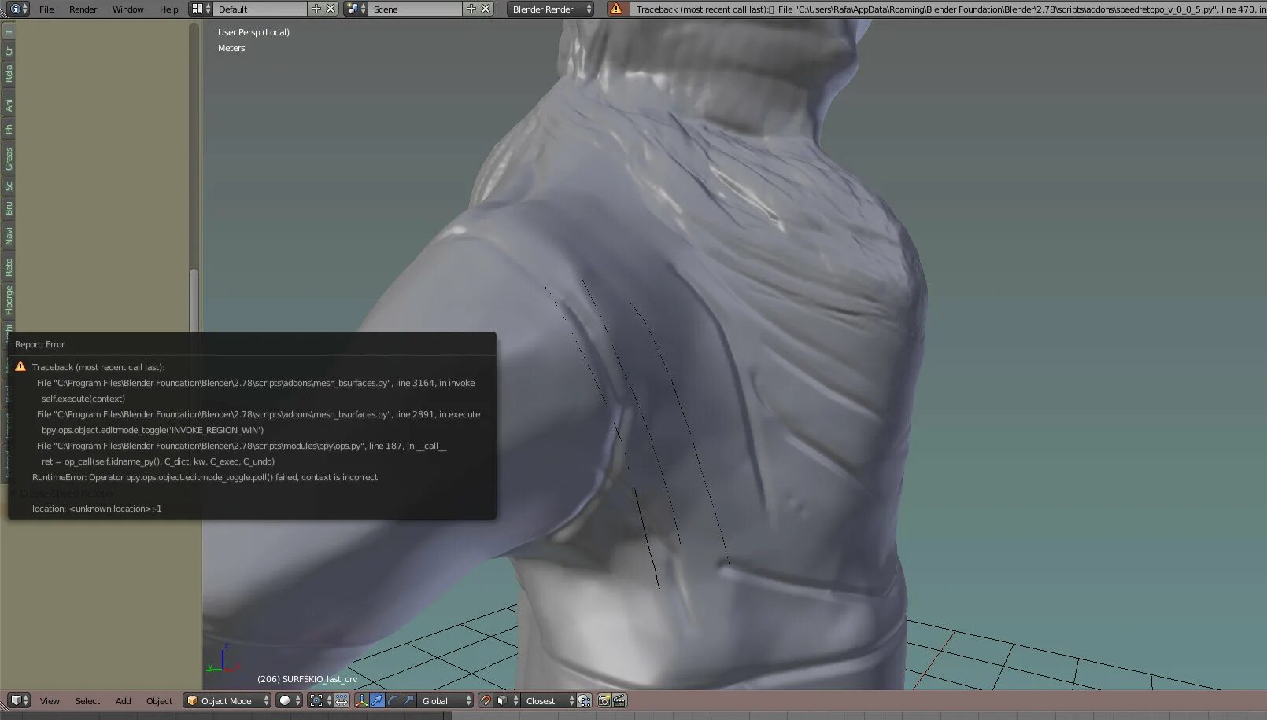1267x720 pixels.
Task: Delete the Default screen layout
Action: click(331, 9)
